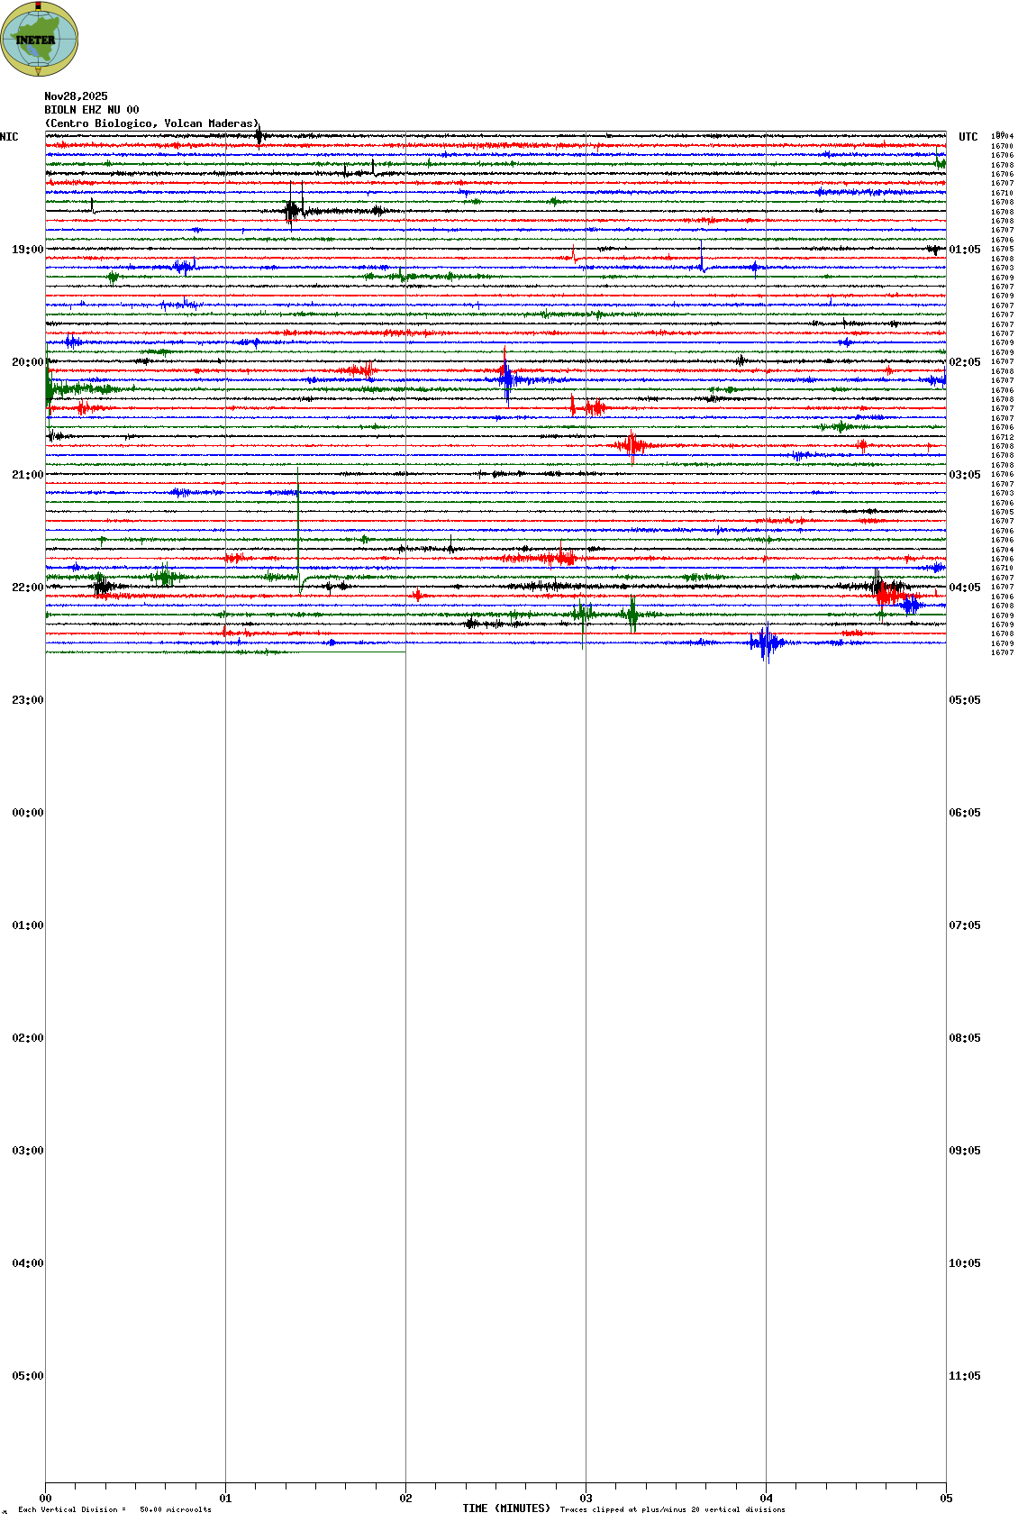The width and height of the screenshot is (1018, 1522).
Task: Click the Each Vertical Division scale note
Action: click(x=114, y=1509)
